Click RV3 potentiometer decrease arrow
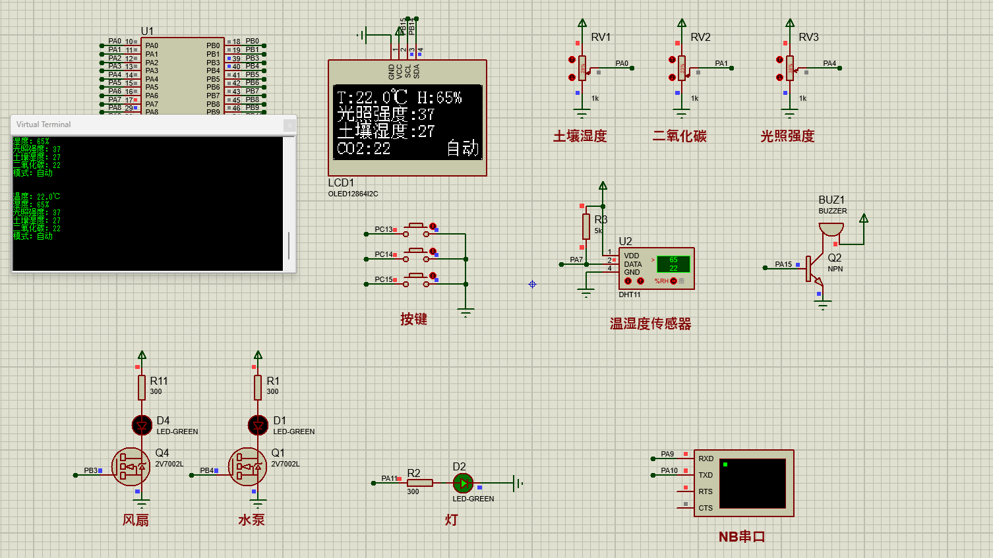This screenshot has height=558, width=993. coord(779,77)
